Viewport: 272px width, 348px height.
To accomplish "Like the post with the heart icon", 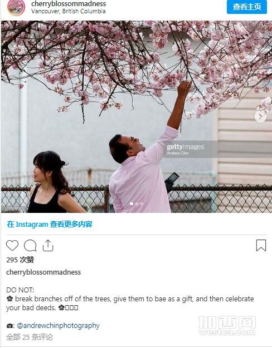I will click(12, 246).
